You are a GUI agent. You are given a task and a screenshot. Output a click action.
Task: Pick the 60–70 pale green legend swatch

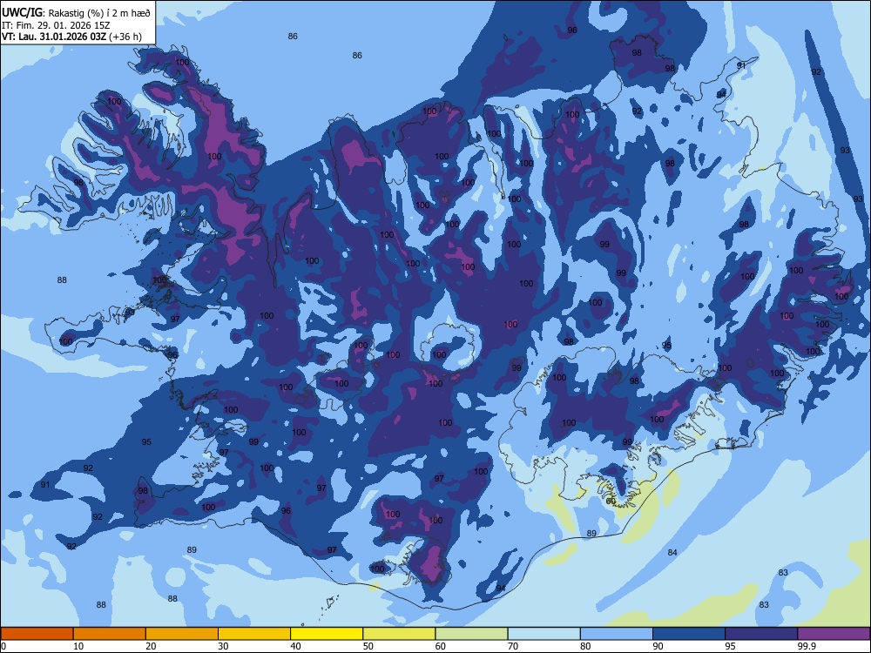471,634
